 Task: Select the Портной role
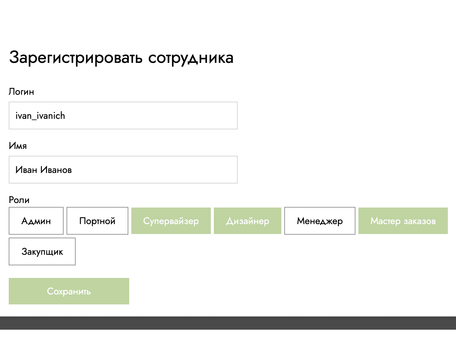[x=97, y=221]
